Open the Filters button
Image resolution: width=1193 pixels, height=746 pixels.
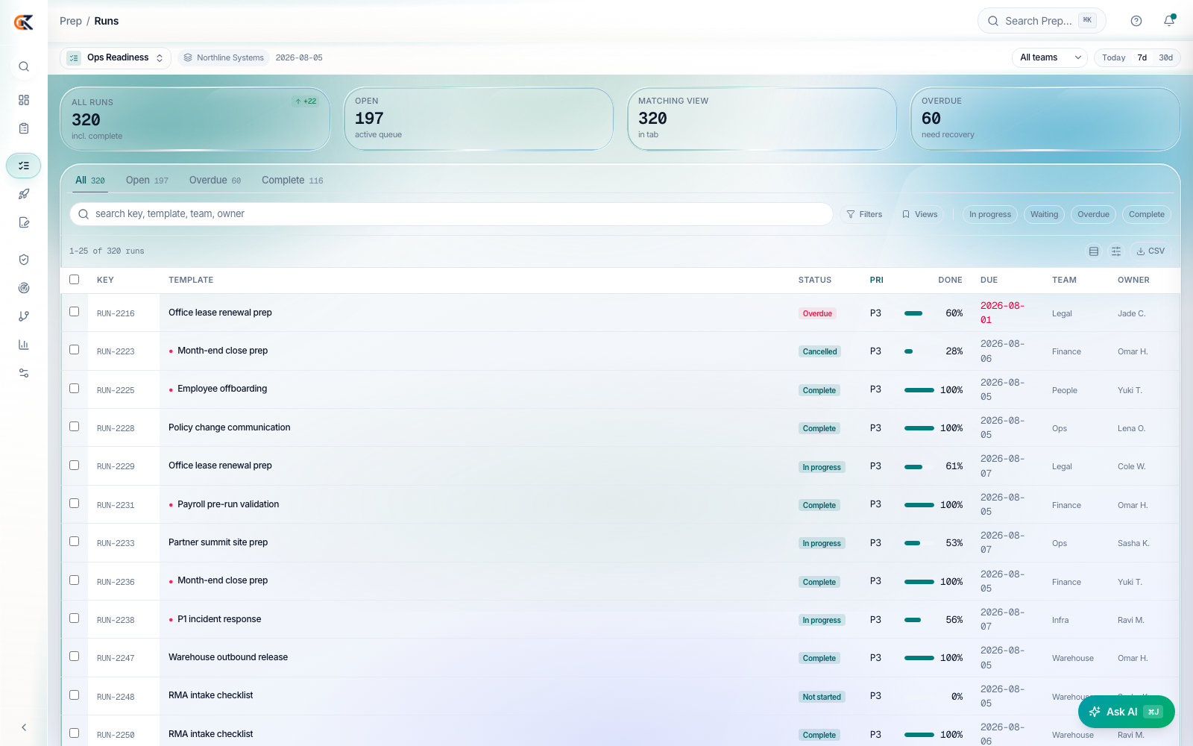pos(865,214)
